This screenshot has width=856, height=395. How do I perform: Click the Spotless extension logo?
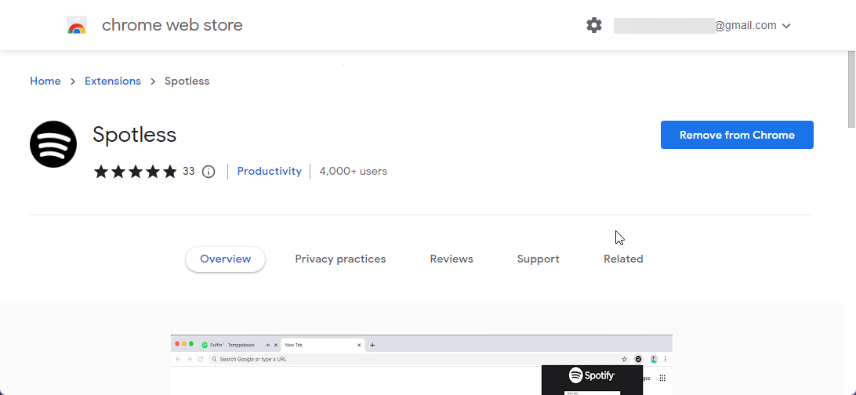pyautogui.click(x=53, y=144)
